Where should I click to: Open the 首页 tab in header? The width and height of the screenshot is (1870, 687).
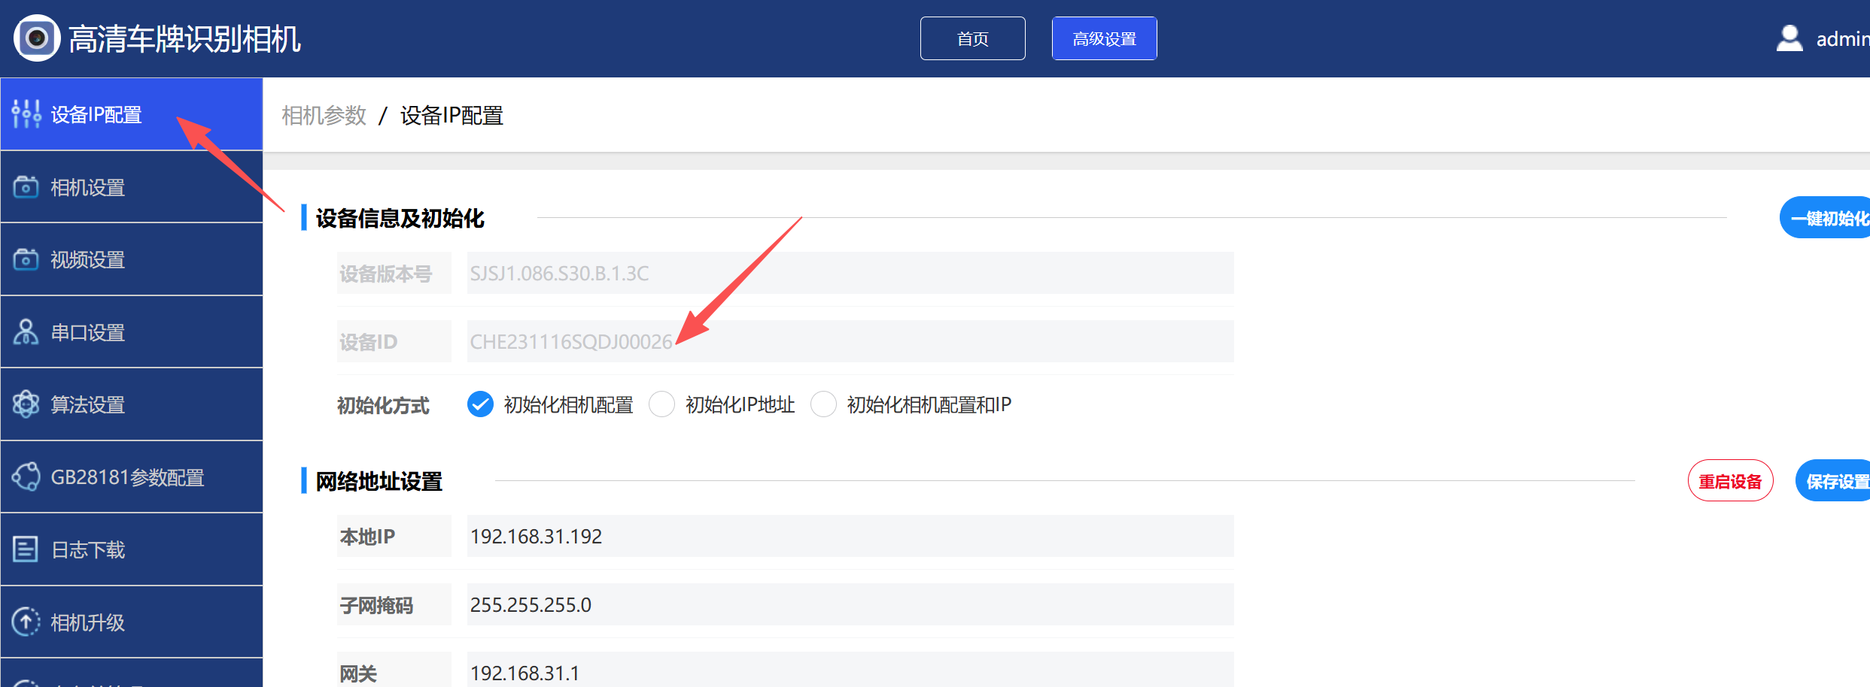972,38
